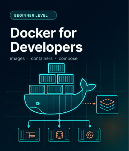Click the whale's eye
Screen dimensions: 129x151
tap(38, 104)
